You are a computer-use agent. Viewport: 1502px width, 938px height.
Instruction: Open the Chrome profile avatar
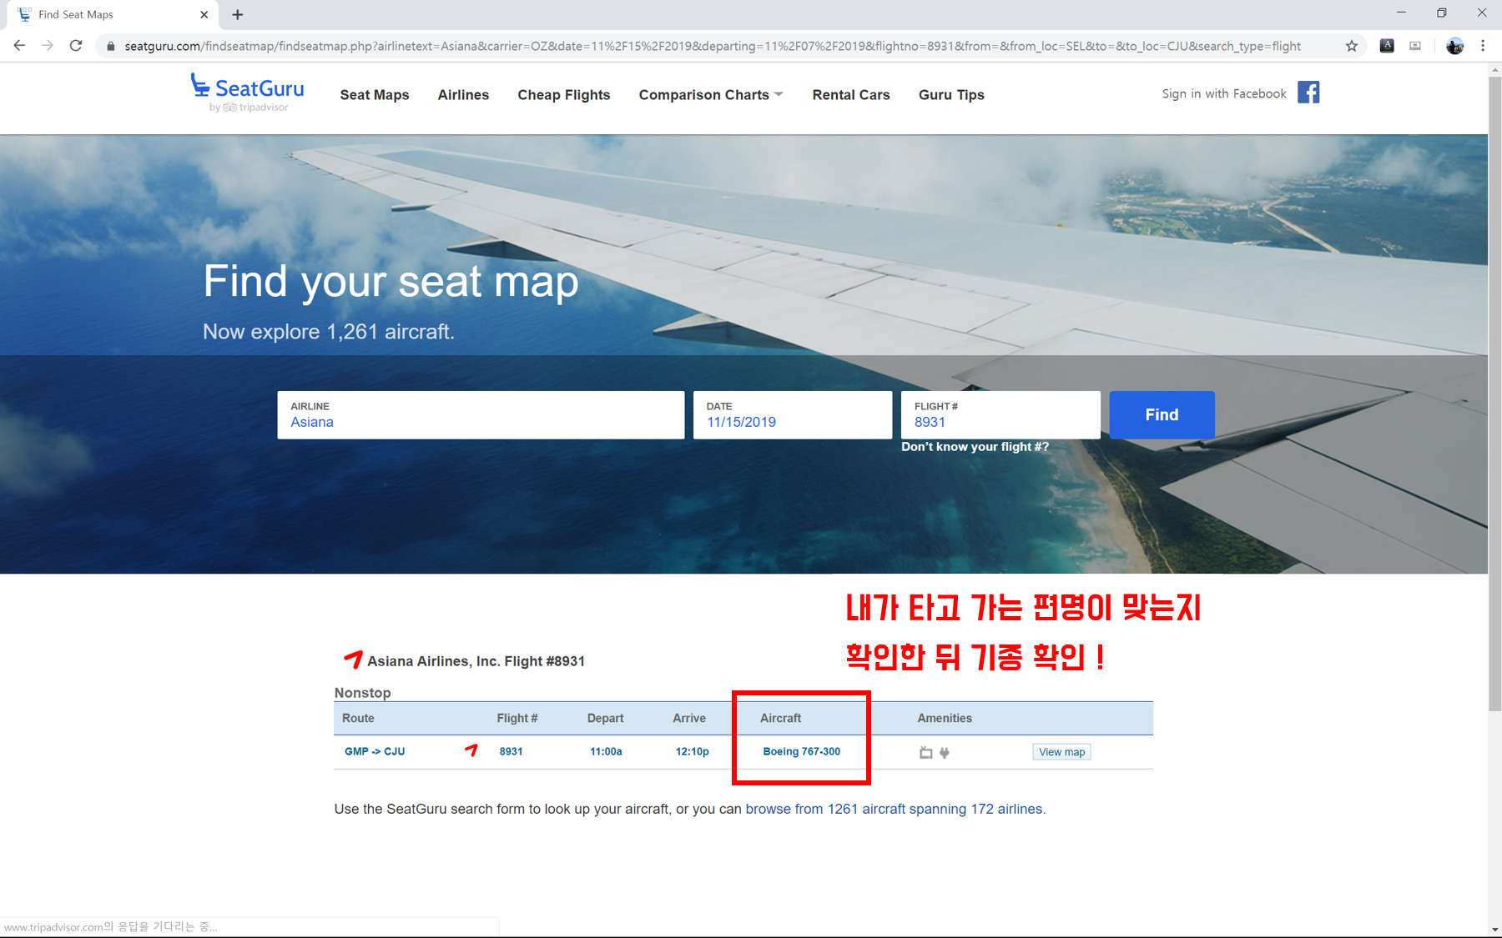pyautogui.click(x=1454, y=46)
